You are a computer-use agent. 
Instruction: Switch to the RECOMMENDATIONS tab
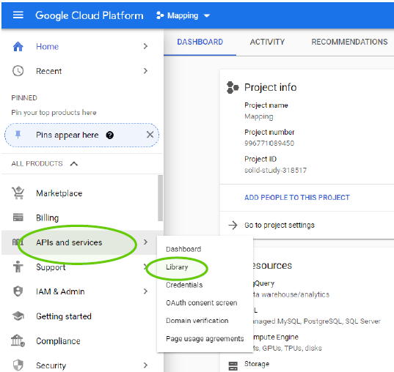point(349,42)
